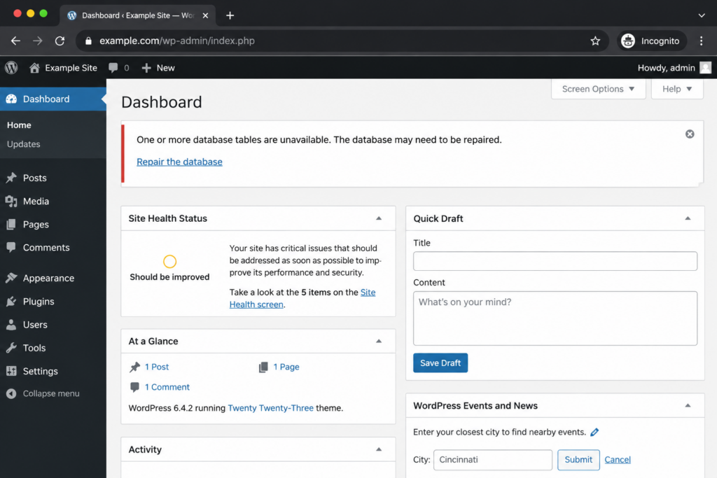This screenshot has width=717, height=478.
Task: Click the Posts pushpin icon in sidebar
Action: pos(11,178)
